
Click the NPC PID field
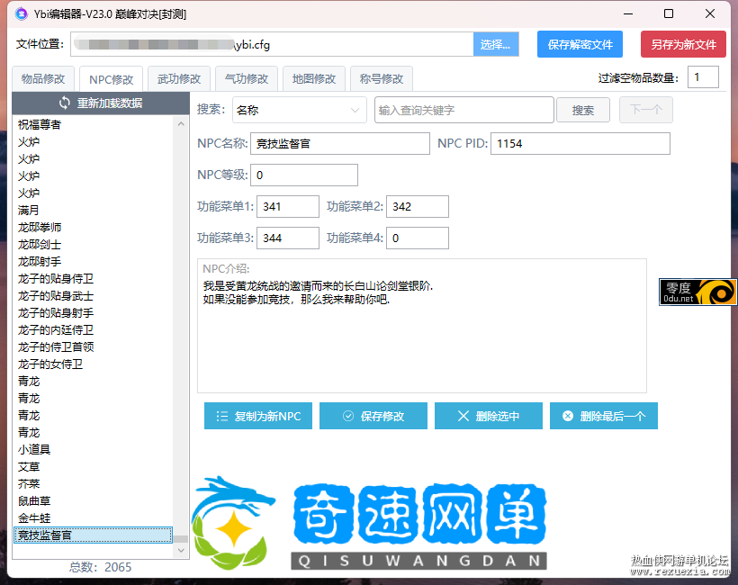pyautogui.click(x=580, y=144)
